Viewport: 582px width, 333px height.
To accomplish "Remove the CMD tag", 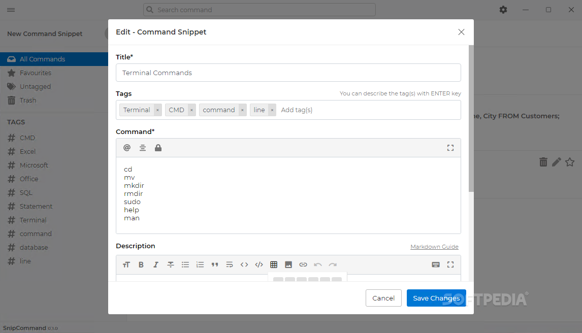I will pyautogui.click(x=191, y=110).
